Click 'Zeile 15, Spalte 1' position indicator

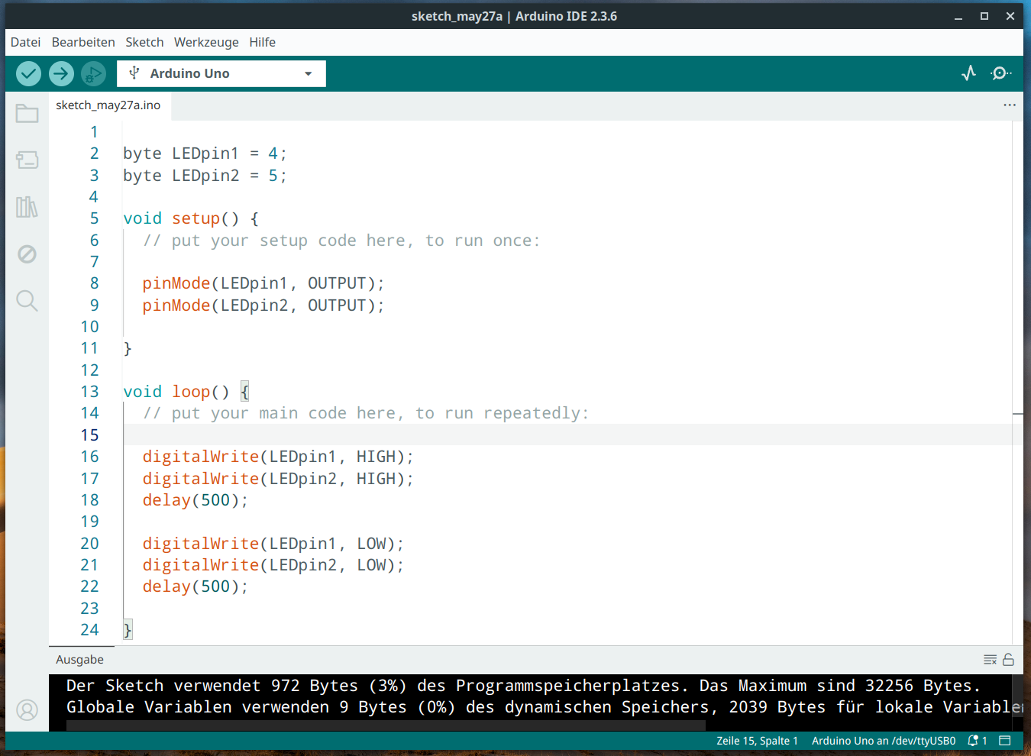[757, 741]
